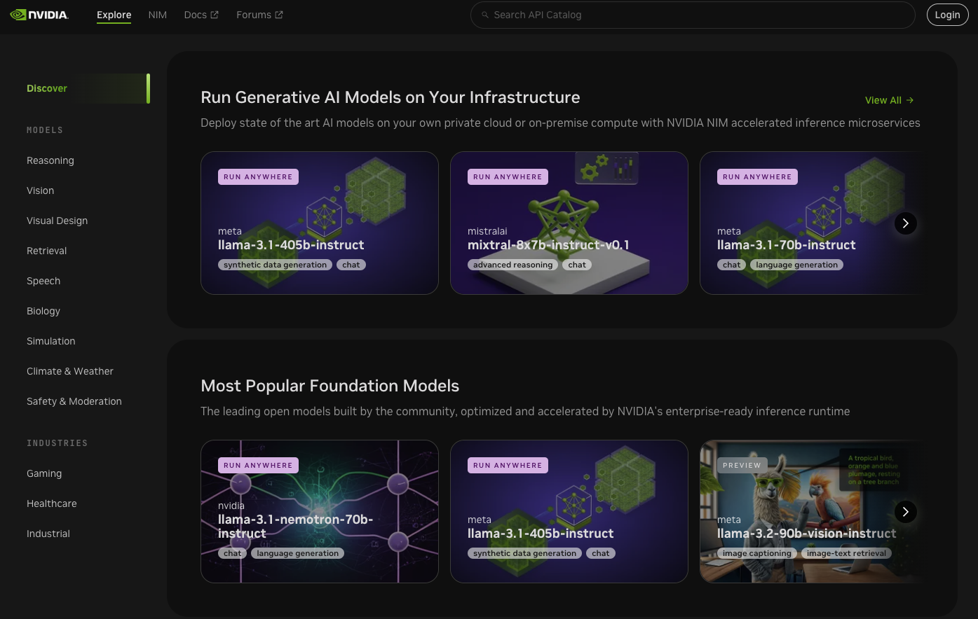Click the search magnifier icon
Viewport: 978px width, 619px height.
pos(485,15)
